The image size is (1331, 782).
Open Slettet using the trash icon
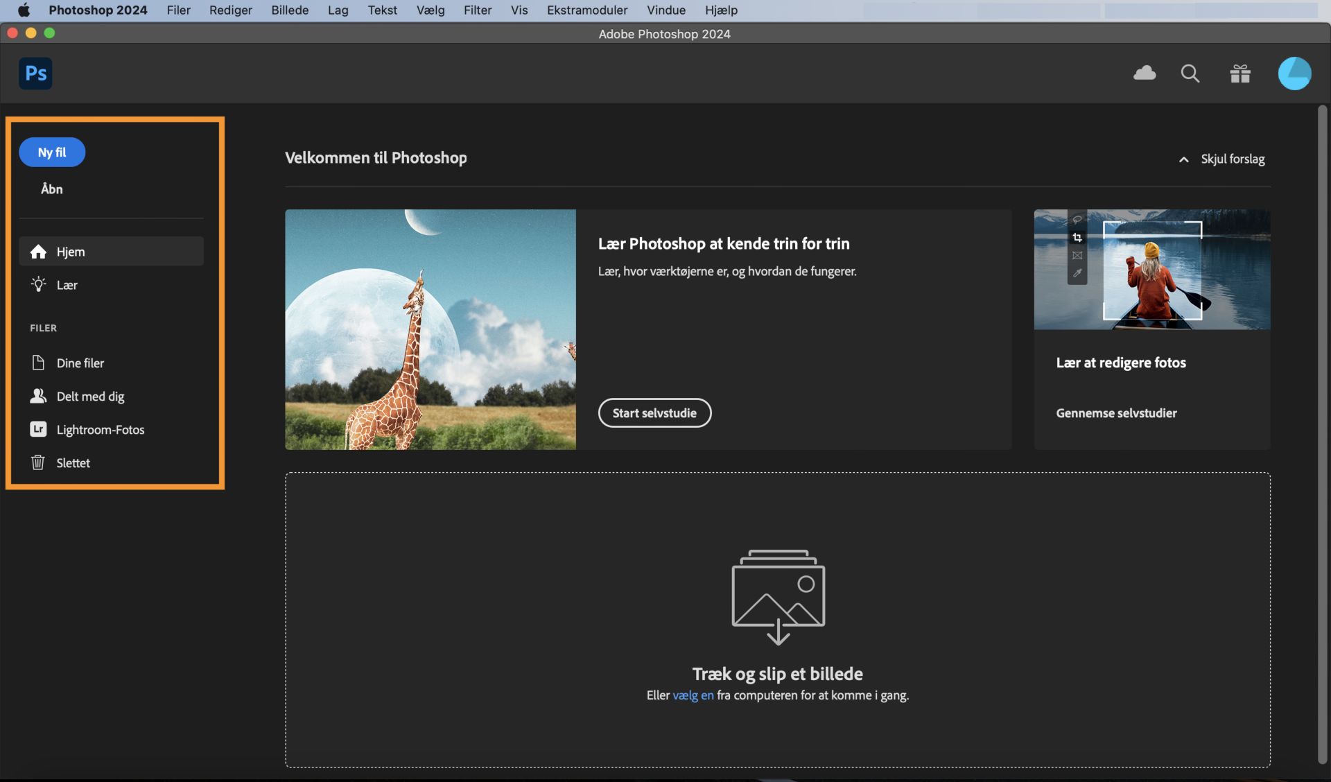[x=38, y=462]
